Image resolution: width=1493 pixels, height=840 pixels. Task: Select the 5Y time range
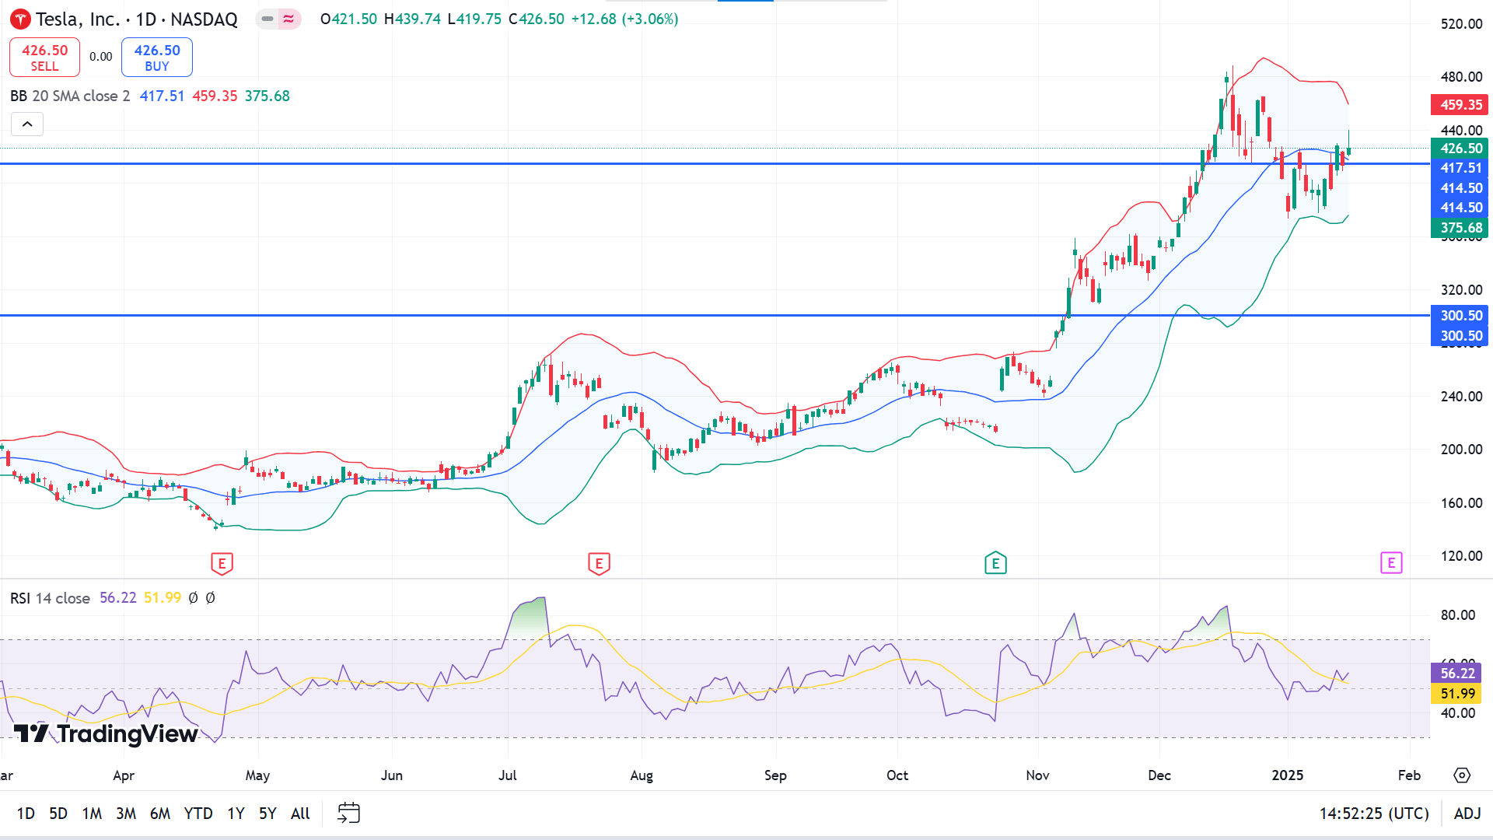(267, 814)
